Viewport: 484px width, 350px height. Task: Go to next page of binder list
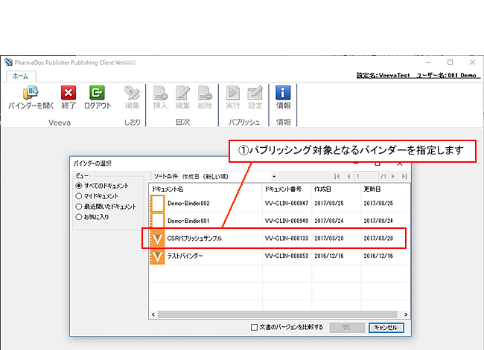pyautogui.click(x=393, y=176)
